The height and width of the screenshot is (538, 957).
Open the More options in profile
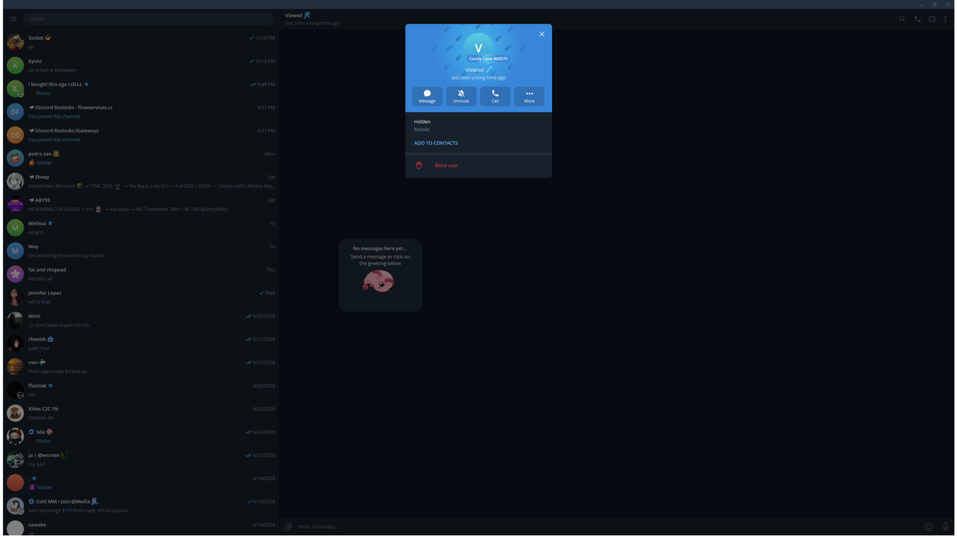[x=529, y=96]
